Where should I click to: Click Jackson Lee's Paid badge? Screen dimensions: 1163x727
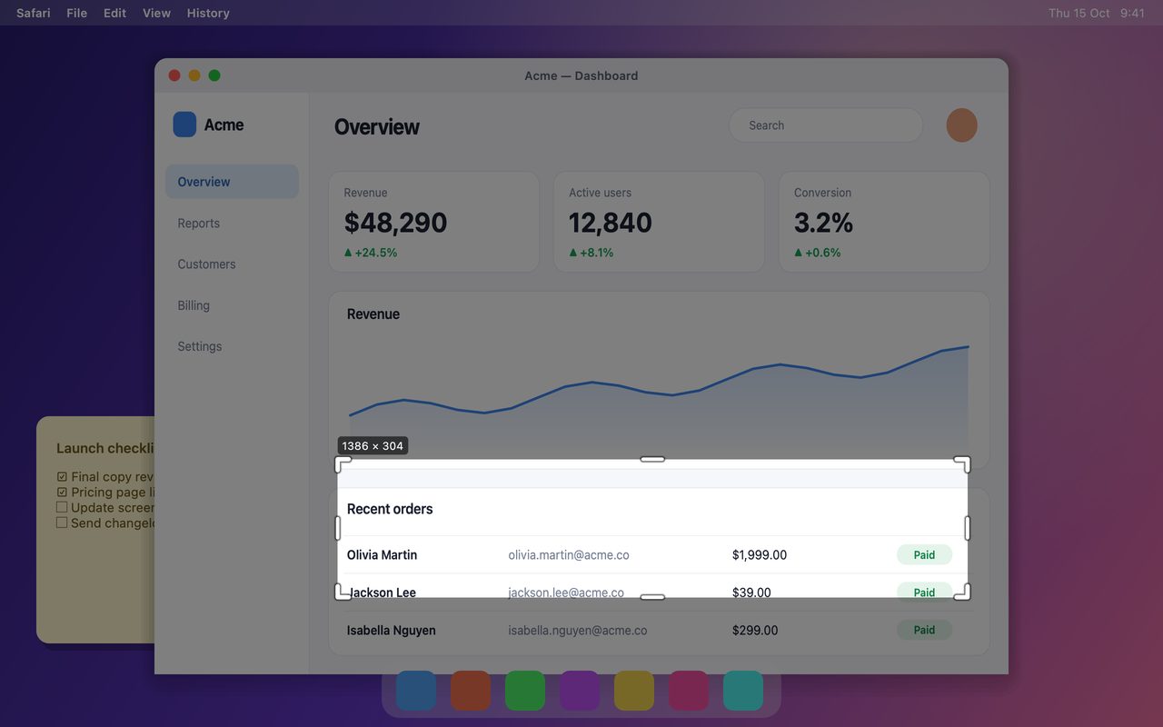pyautogui.click(x=924, y=592)
